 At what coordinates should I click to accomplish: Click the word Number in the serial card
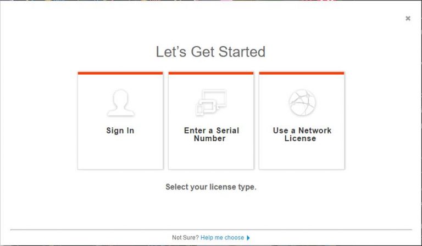point(209,139)
